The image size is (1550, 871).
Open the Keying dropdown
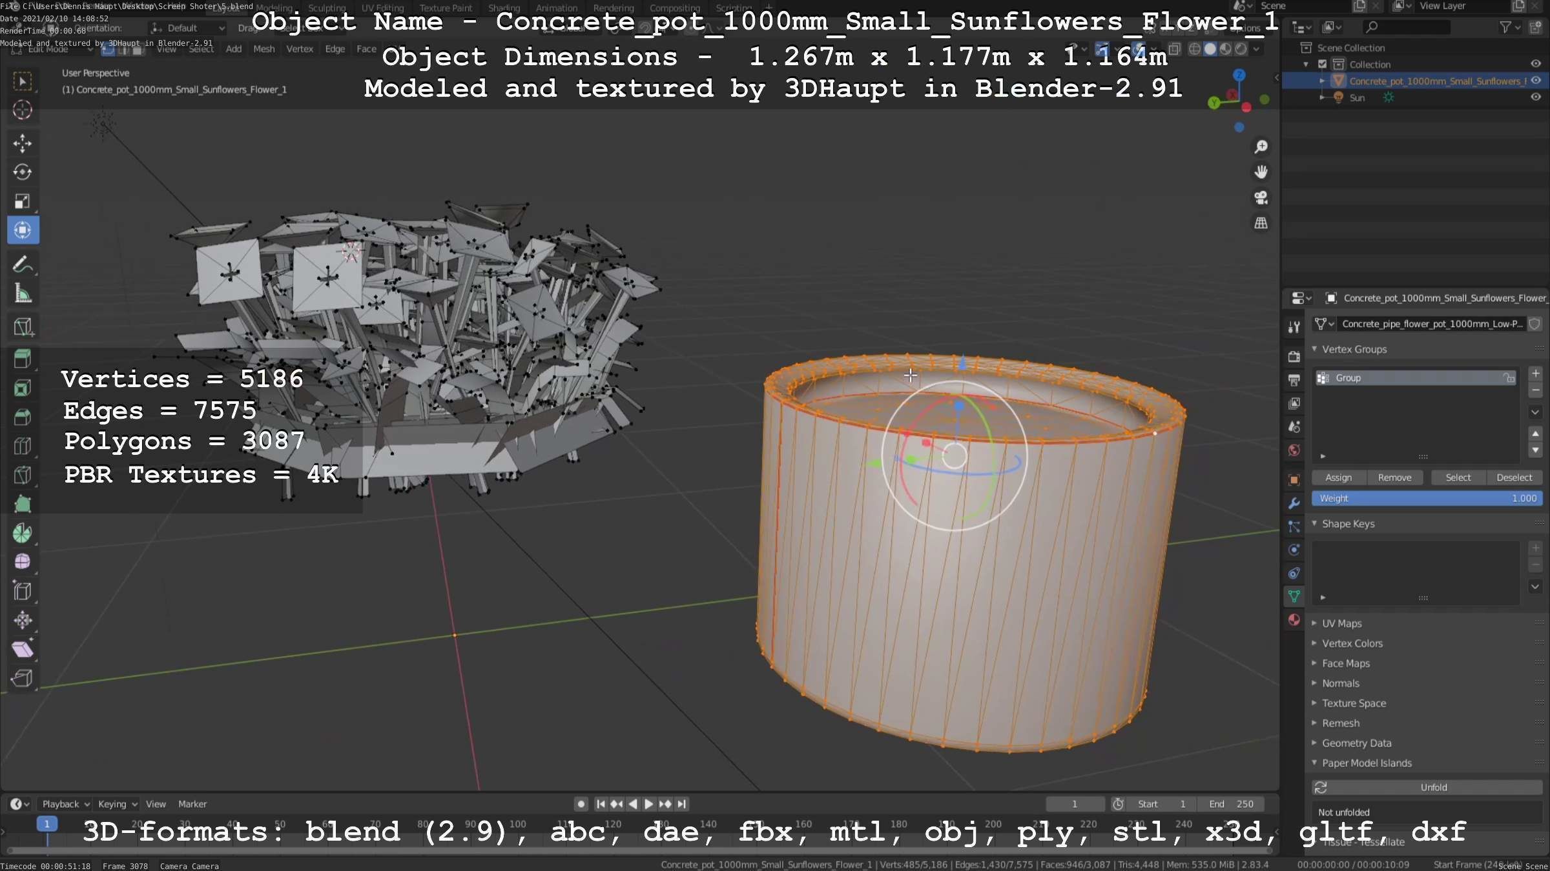point(117,804)
